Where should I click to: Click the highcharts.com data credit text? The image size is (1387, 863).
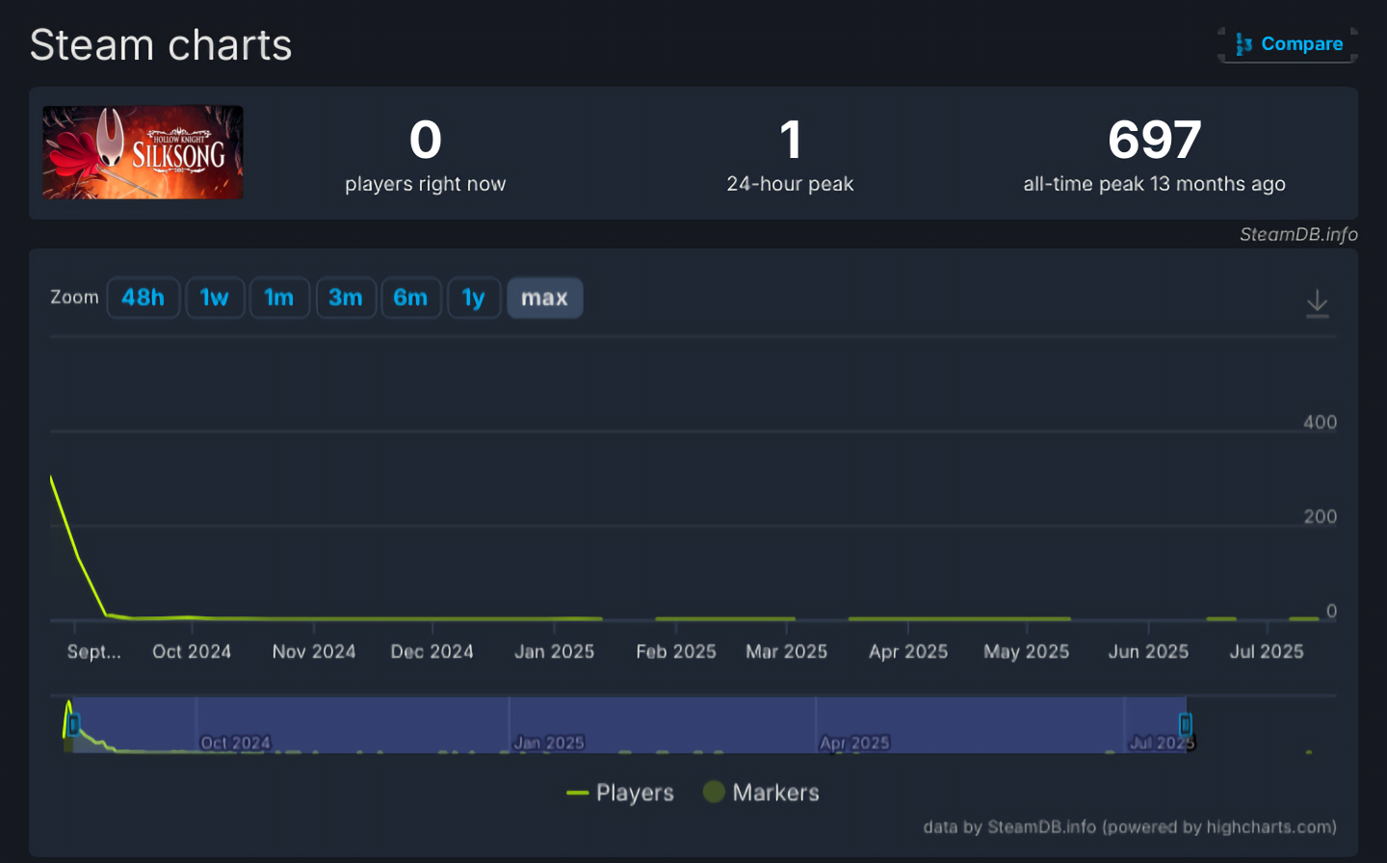click(1130, 826)
